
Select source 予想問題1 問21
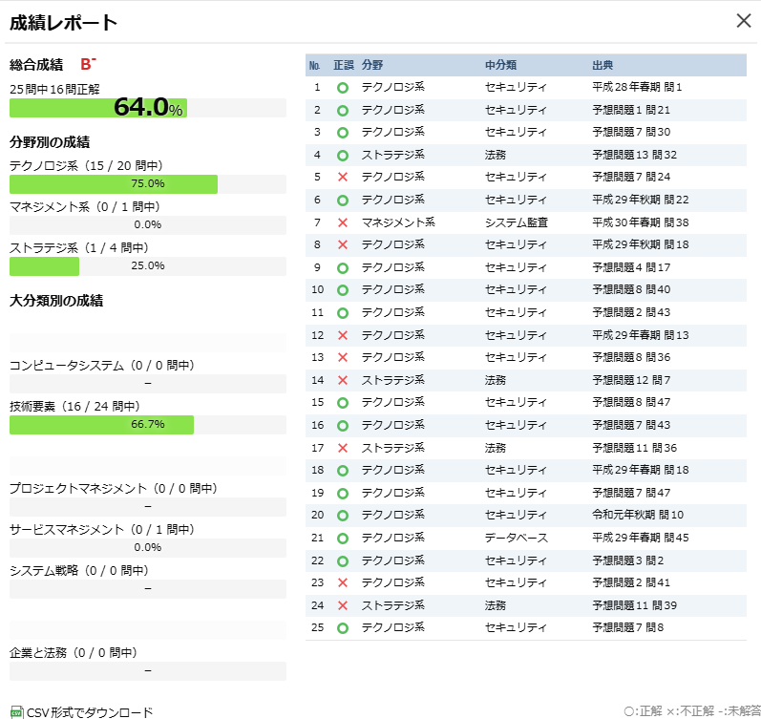[631, 110]
